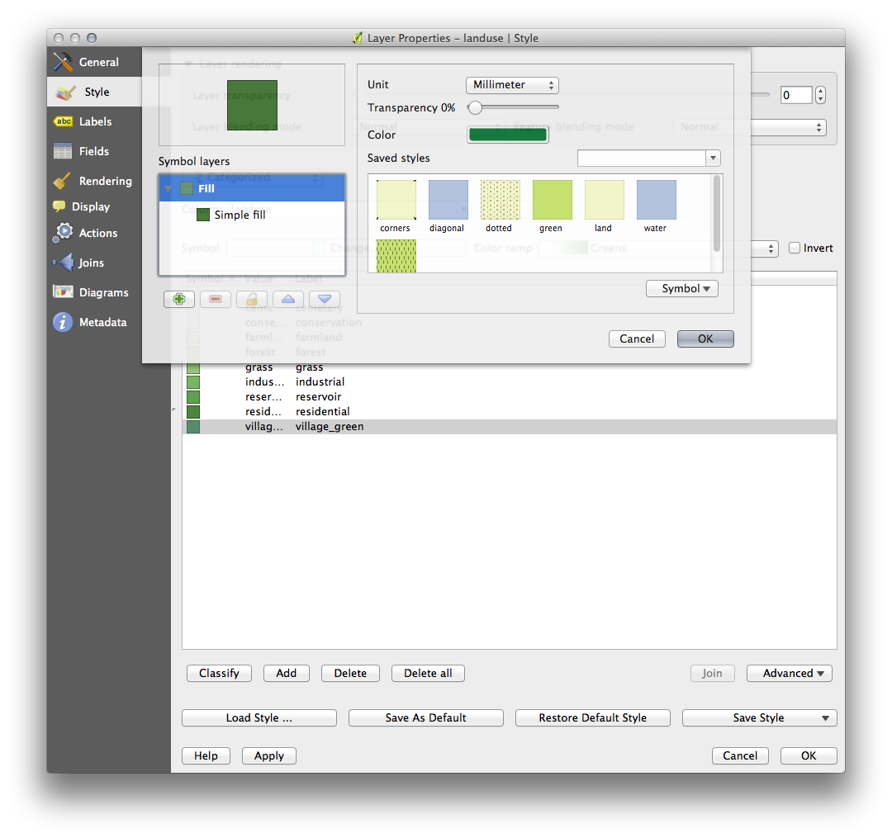Toggle the Invert color ramp checkbox
The width and height of the screenshot is (892, 838).
point(795,248)
